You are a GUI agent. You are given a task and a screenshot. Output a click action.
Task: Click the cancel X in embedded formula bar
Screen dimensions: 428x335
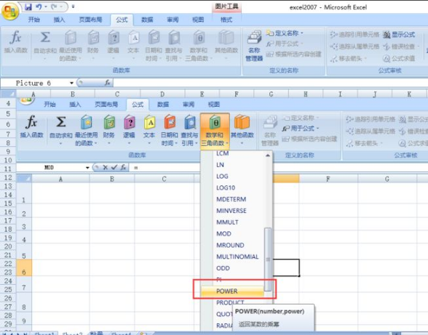click(105, 167)
